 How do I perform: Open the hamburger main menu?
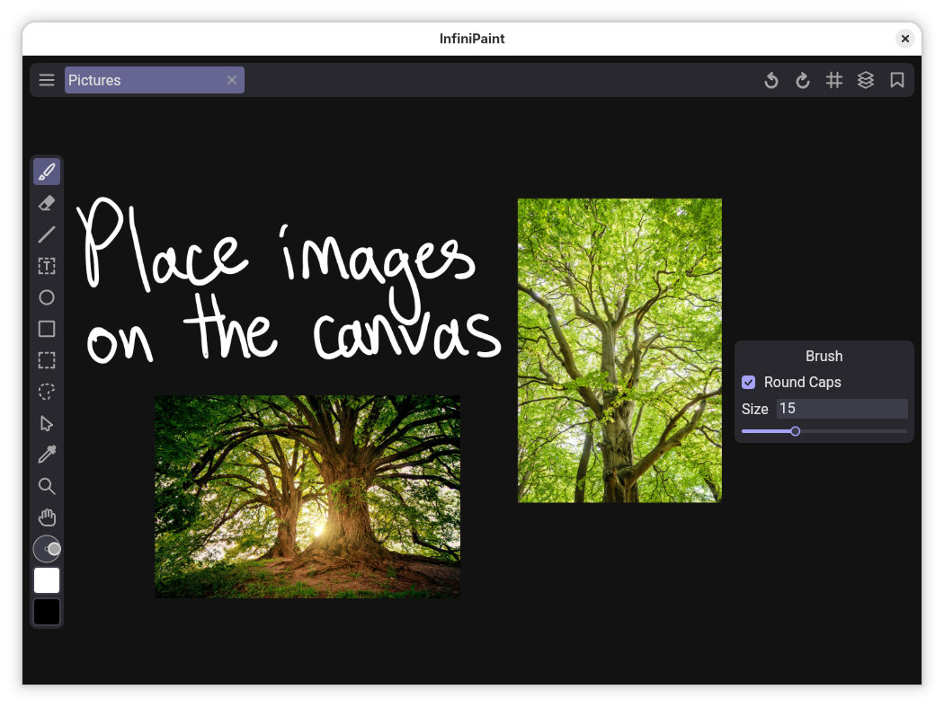(x=47, y=80)
